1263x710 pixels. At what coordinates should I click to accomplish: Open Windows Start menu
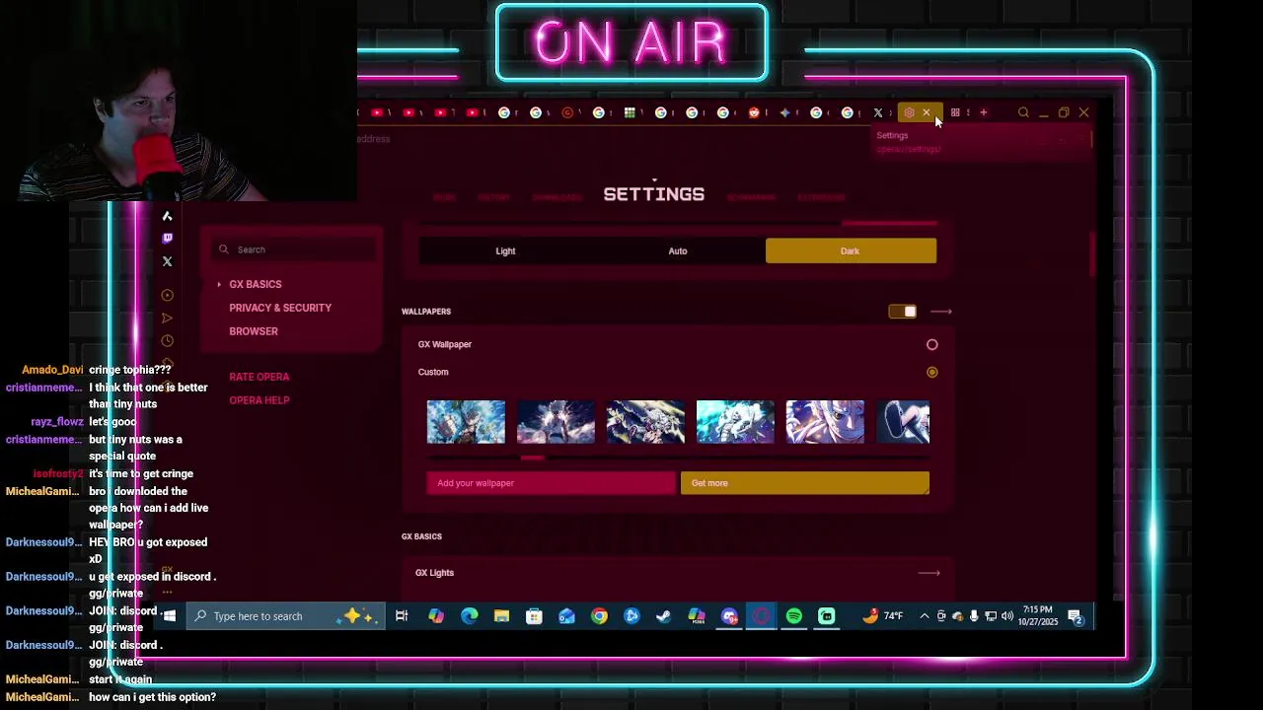(169, 616)
